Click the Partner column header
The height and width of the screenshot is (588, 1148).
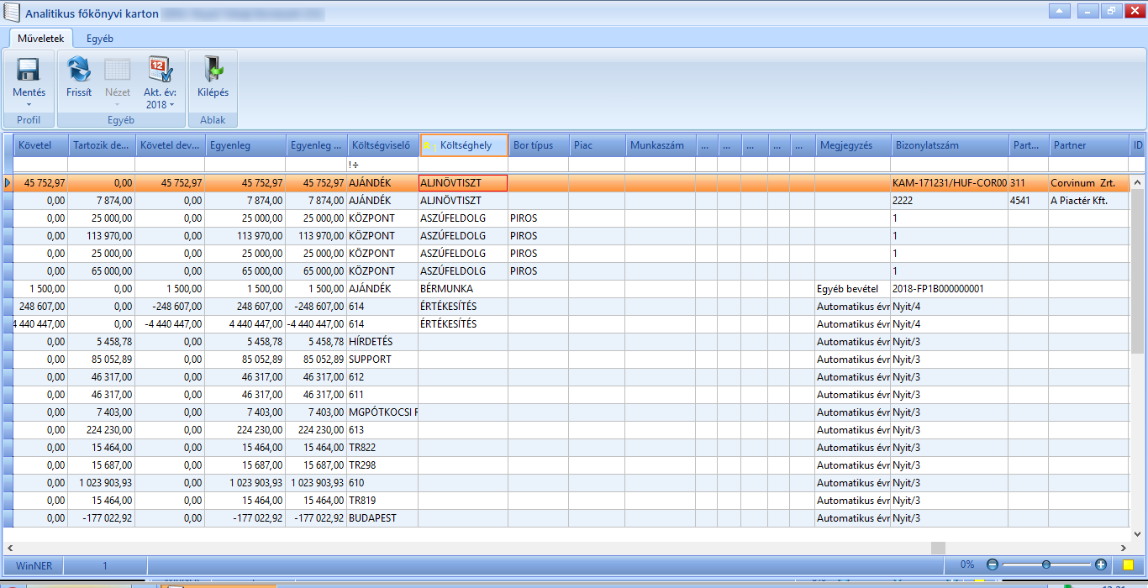click(1089, 145)
